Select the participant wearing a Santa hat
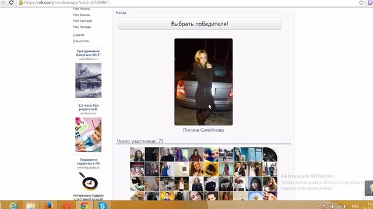 (x=241, y=184)
